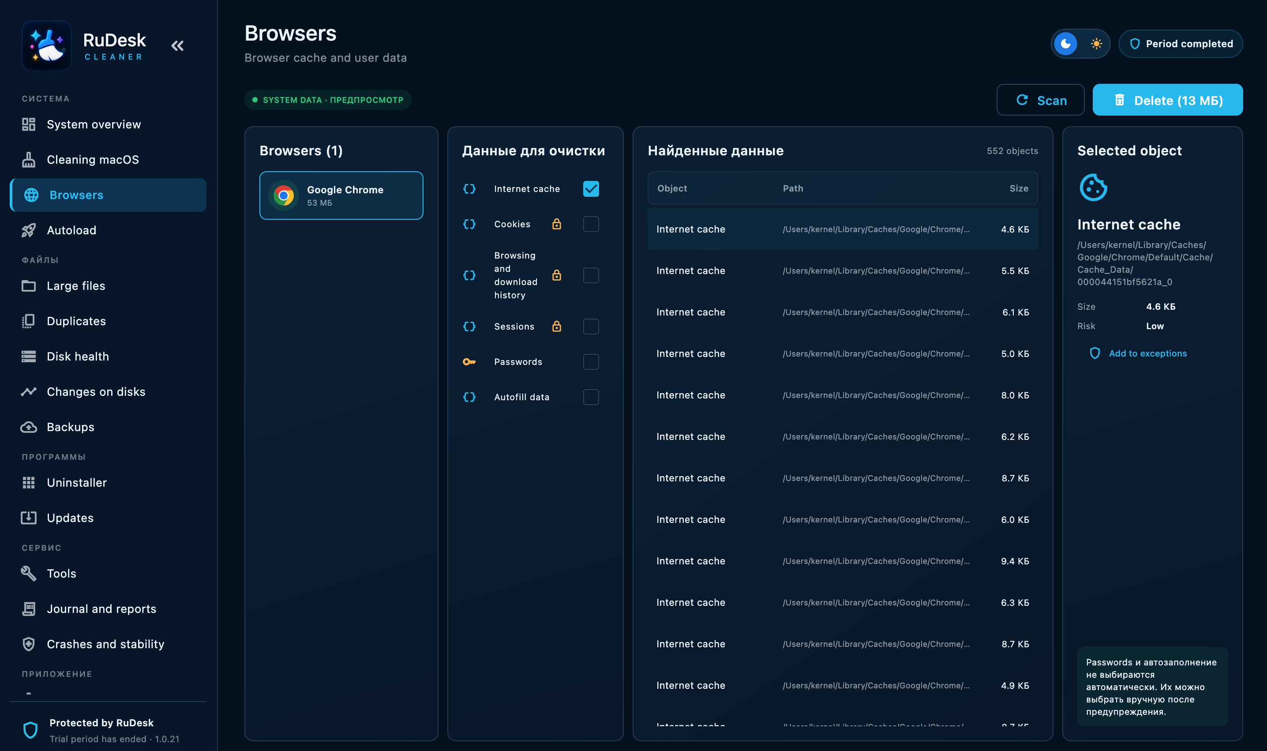
Task: Click the Path column header
Action: (793, 188)
